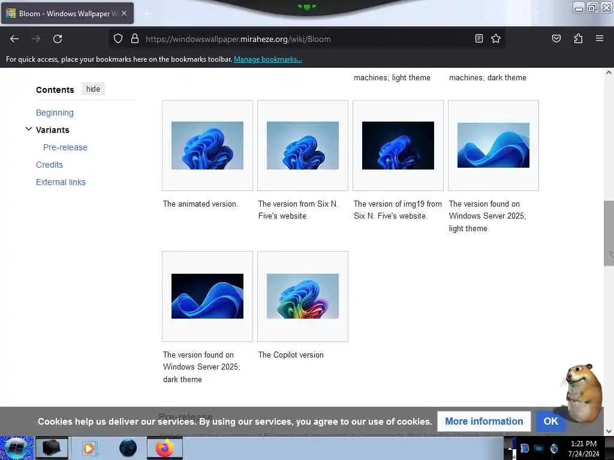Collapse the Variants section chevron
The image size is (614, 460).
click(29, 129)
